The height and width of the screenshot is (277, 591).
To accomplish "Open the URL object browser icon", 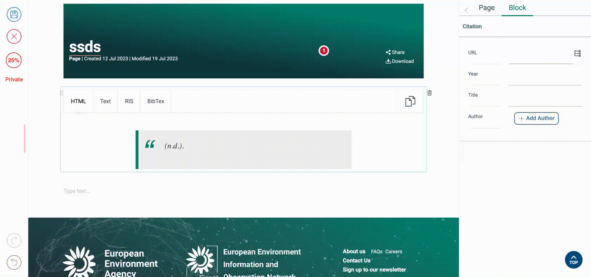I will [x=578, y=53].
